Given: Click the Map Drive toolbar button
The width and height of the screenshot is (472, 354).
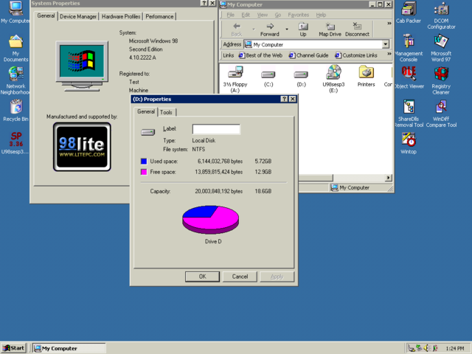Looking at the screenshot, I should point(330,29).
